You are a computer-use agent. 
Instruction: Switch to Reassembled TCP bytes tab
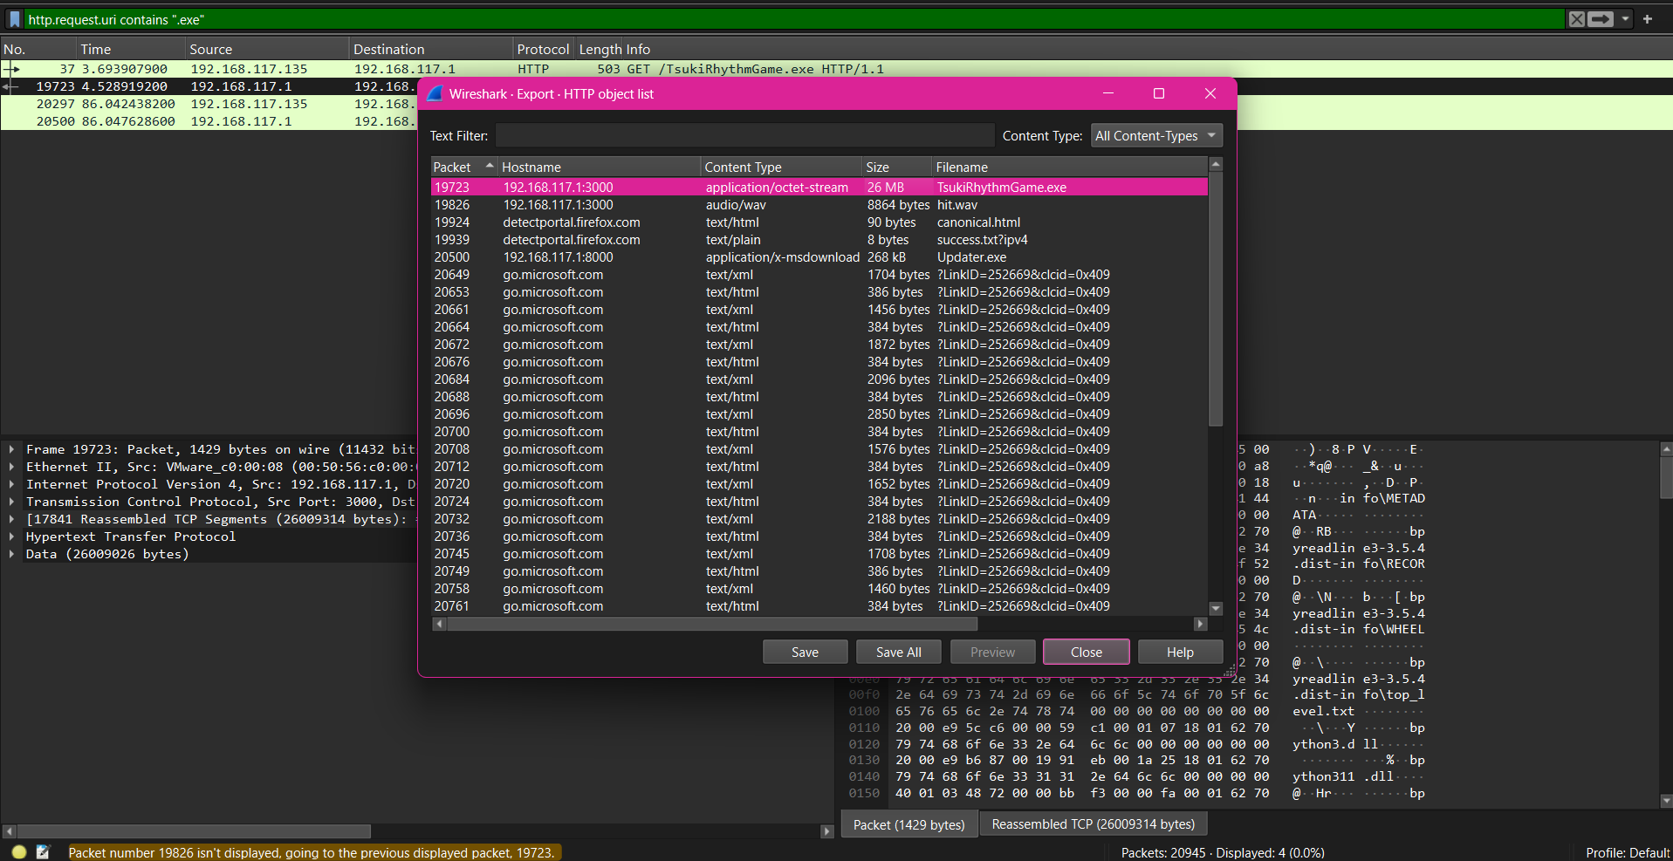pos(1093,824)
